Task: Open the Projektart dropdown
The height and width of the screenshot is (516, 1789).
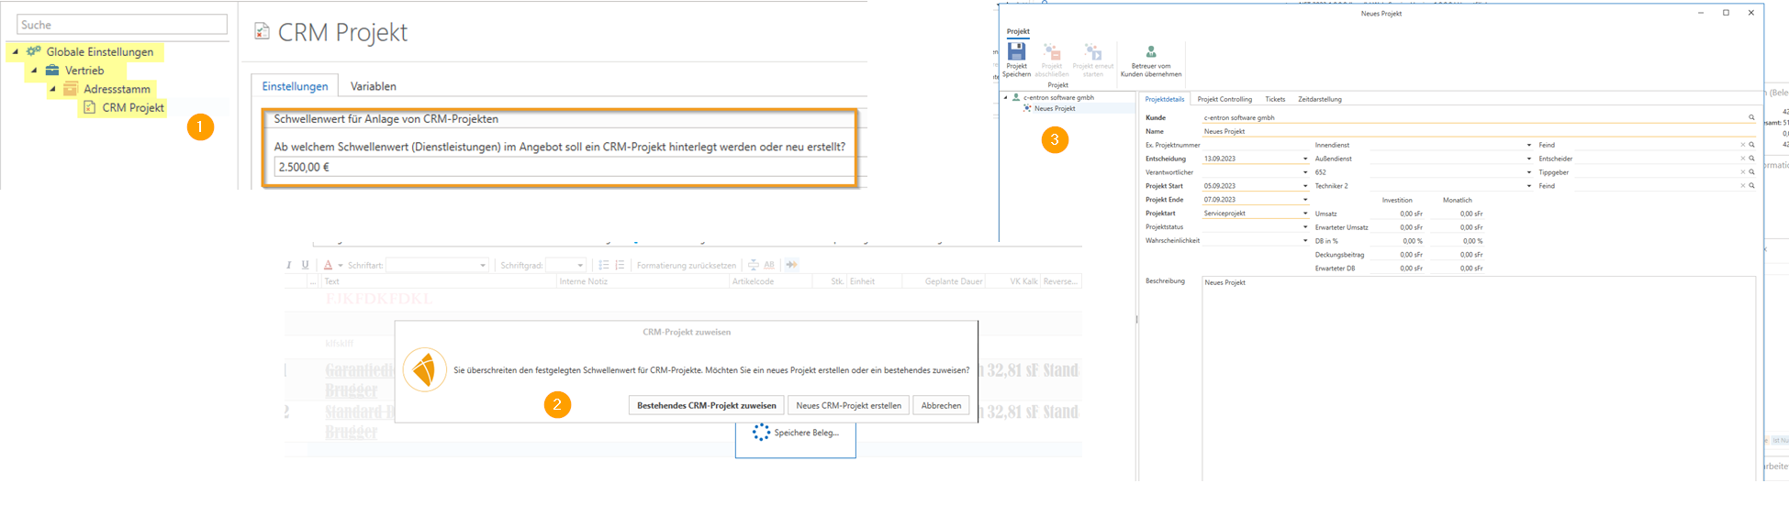Action: [x=1305, y=214]
